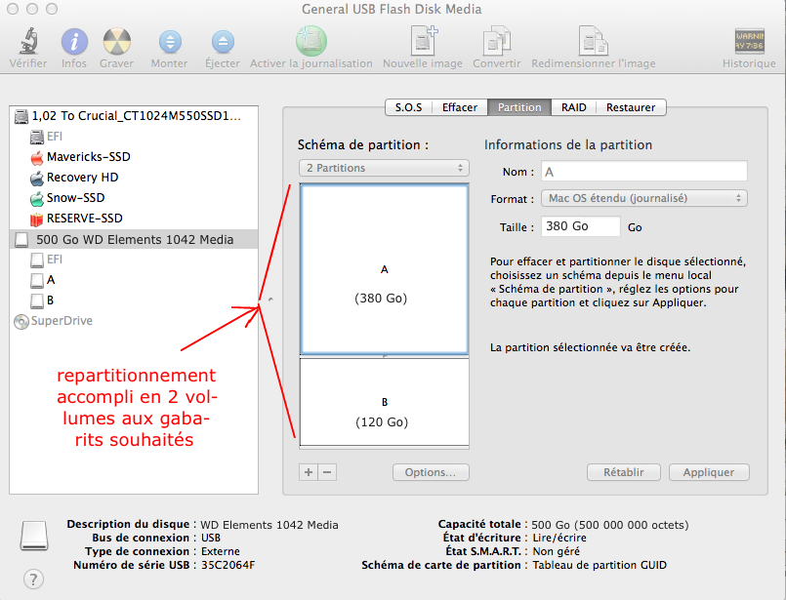Image resolution: width=786 pixels, height=600 pixels.
Task: Click the Graver burn icon
Action: coord(116,42)
